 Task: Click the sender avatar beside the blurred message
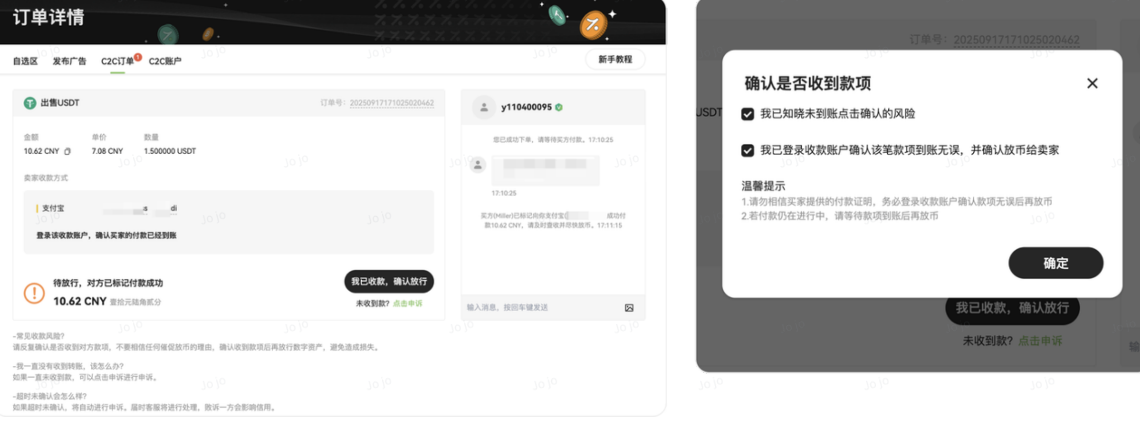(477, 165)
